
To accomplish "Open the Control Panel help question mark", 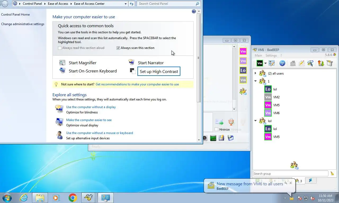I will point(194,11).
